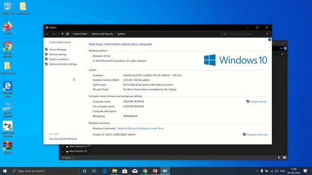
Task: Refresh the Control Panel address bar
Action: pyautogui.click(x=225, y=34)
